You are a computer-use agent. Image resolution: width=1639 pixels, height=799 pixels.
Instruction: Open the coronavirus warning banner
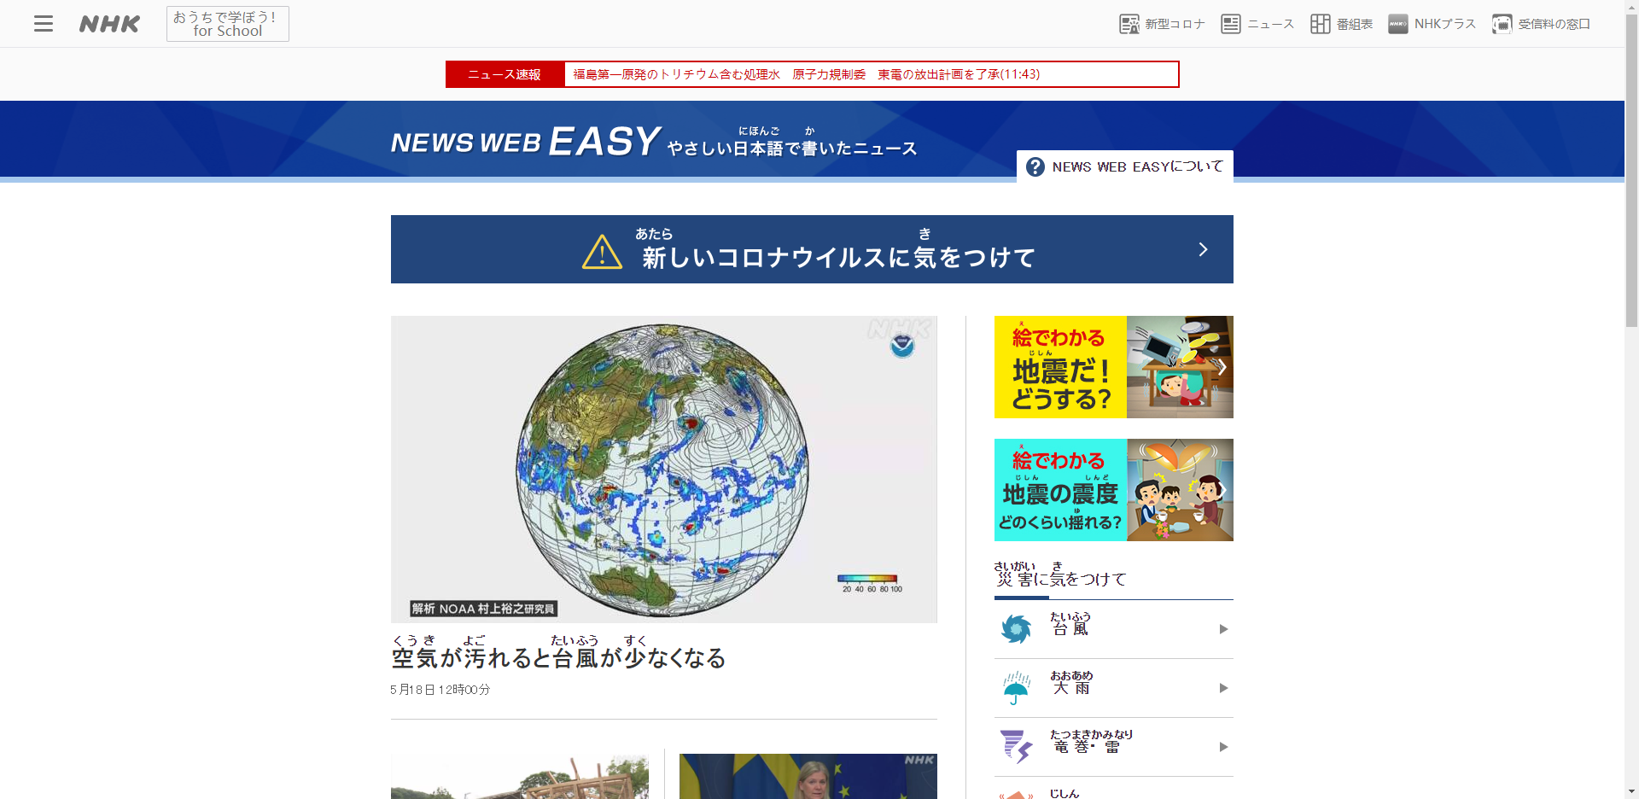811,249
